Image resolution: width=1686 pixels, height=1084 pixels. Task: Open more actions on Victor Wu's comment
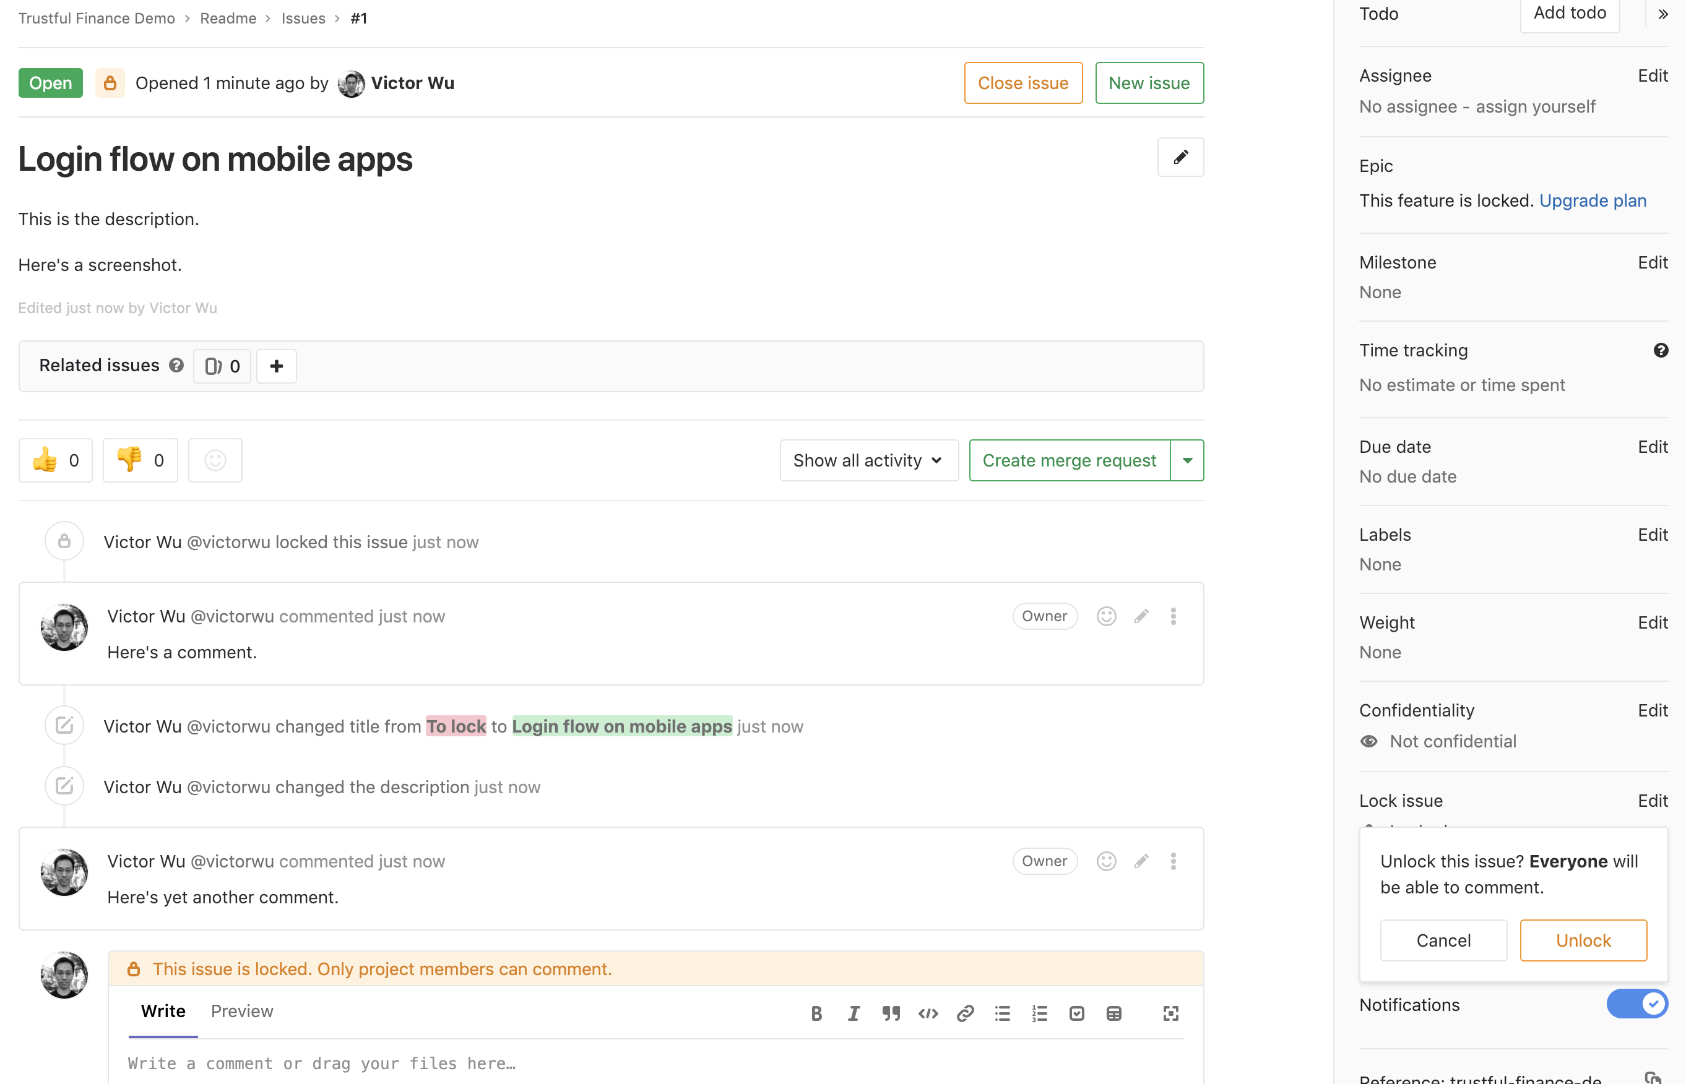1173,616
